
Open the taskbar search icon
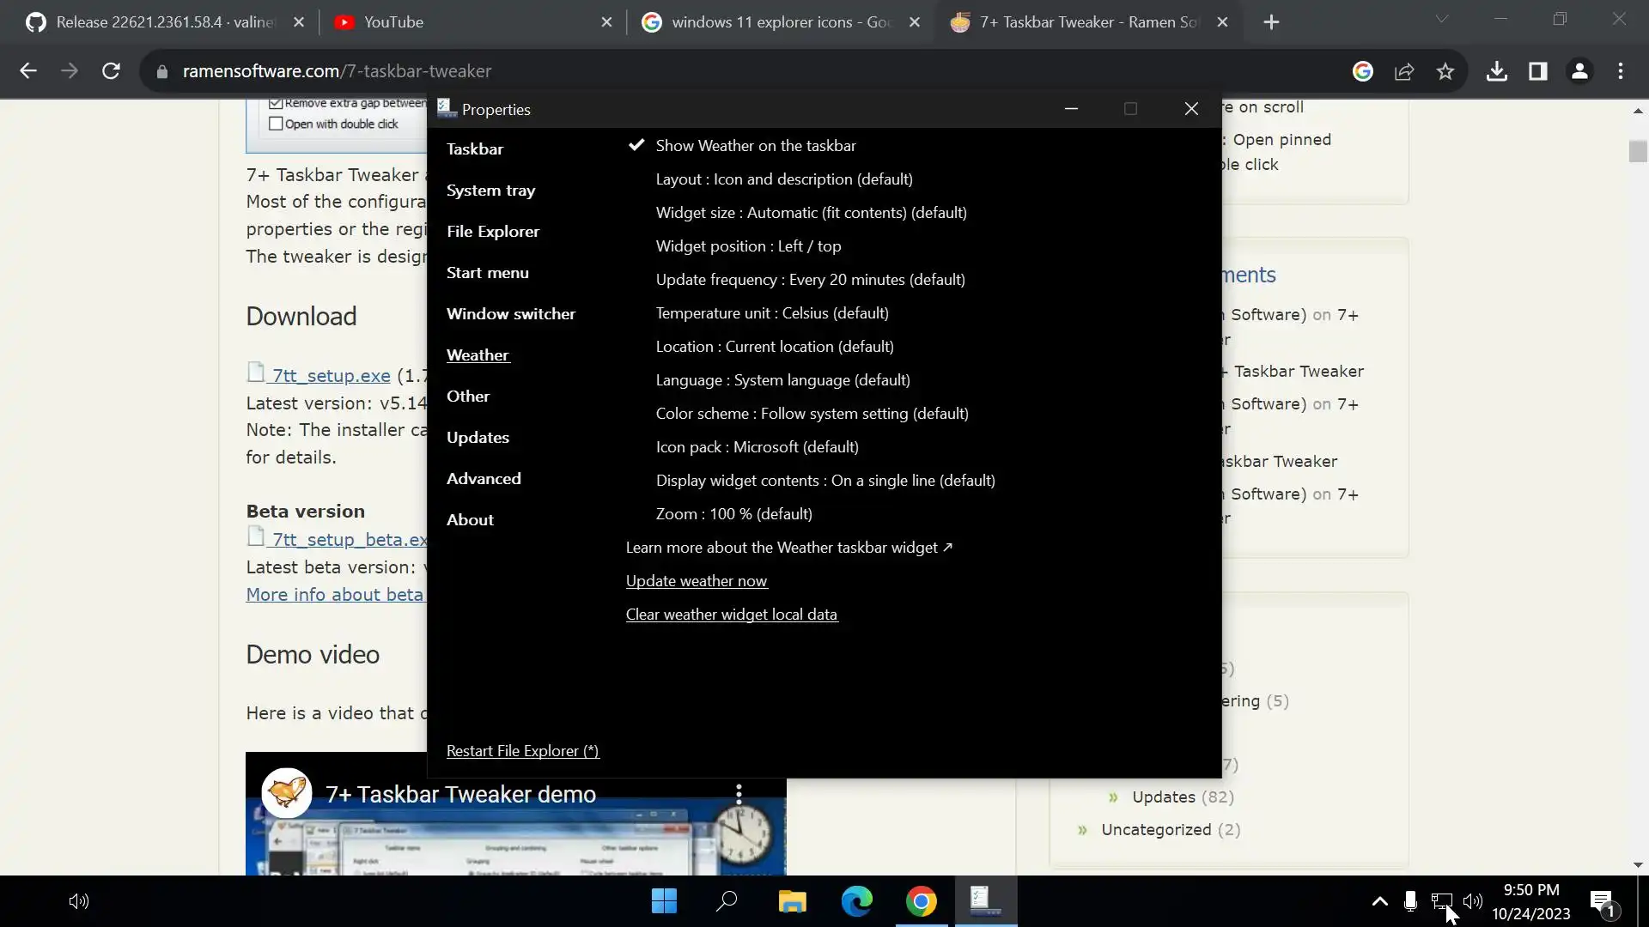point(727,901)
